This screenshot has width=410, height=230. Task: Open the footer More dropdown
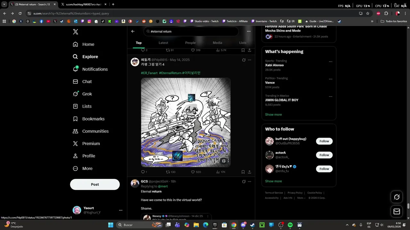(301, 198)
